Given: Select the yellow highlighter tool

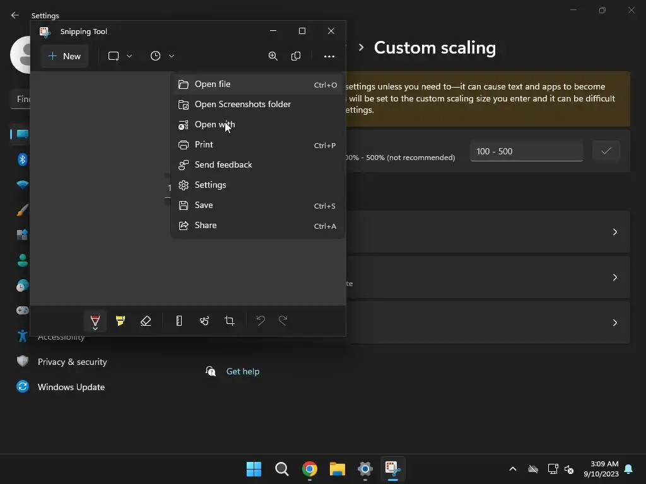Looking at the screenshot, I should click(x=120, y=321).
